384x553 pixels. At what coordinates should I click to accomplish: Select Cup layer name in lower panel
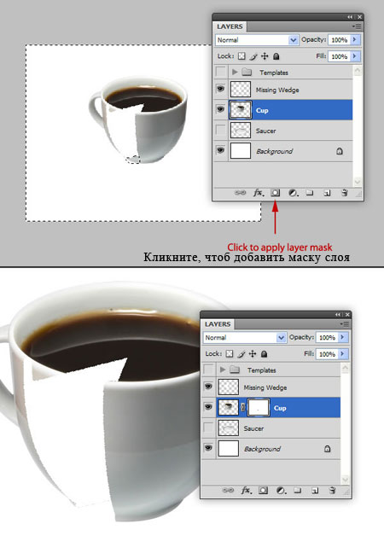click(x=280, y=408)
